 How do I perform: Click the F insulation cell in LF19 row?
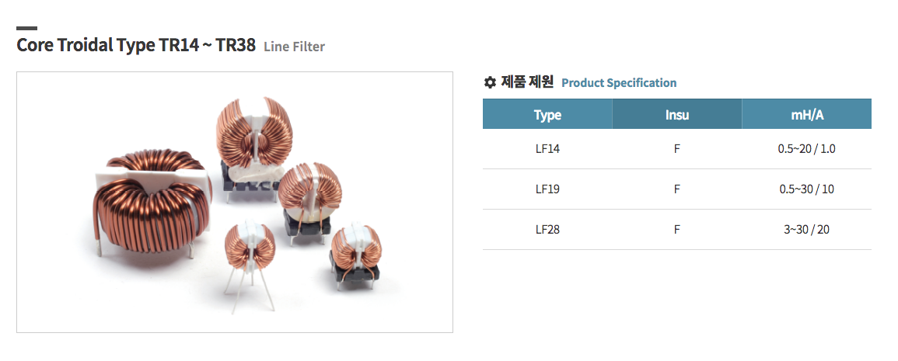[677, 189]
